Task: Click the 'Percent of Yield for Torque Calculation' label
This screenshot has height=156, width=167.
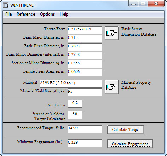Action: pos(48,116)
